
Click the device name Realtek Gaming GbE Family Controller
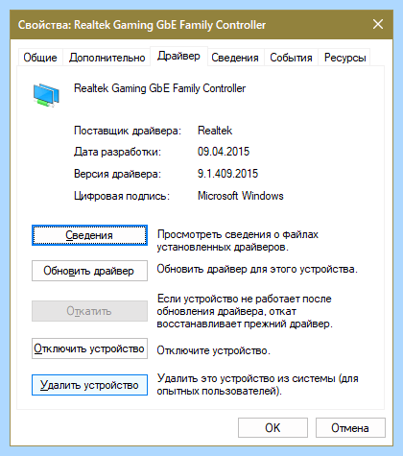pos(159,88)
